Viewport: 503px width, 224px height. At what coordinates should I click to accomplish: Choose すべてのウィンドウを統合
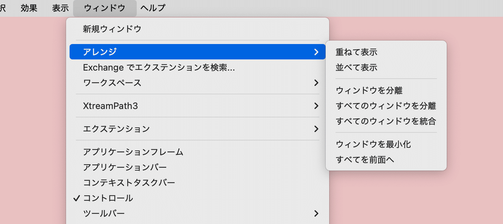pyautogui.click(x=386, y=121)
